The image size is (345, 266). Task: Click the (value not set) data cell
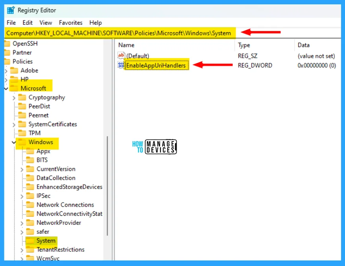click(316, 56)
